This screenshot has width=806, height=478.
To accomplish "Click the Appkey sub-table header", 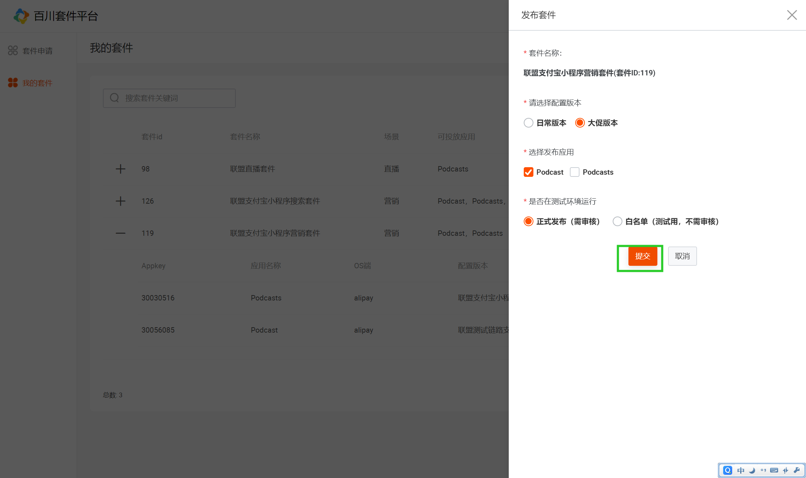I will (x=153, y=266).
